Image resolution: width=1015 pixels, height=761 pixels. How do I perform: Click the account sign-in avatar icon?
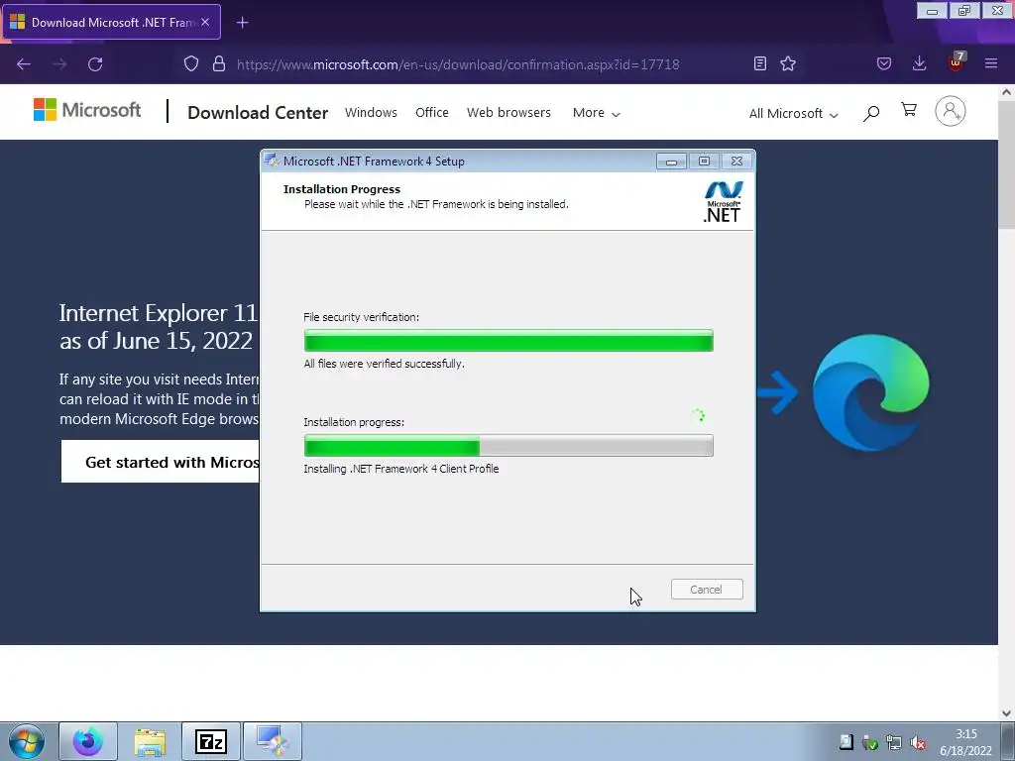pyautogui.click(x=951, y=111)
